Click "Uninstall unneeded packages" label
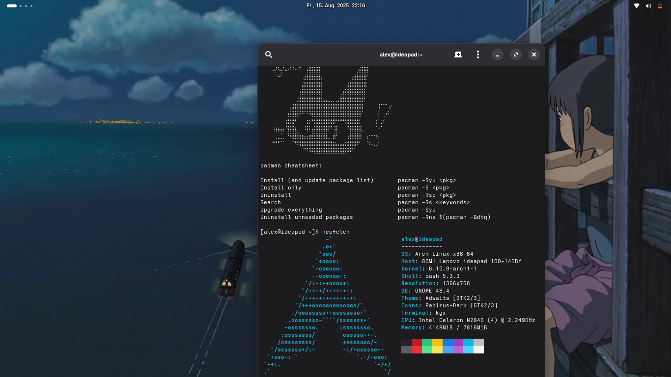Image resolution: width=671 pixels, height=377 pixels. click(307, 217)
